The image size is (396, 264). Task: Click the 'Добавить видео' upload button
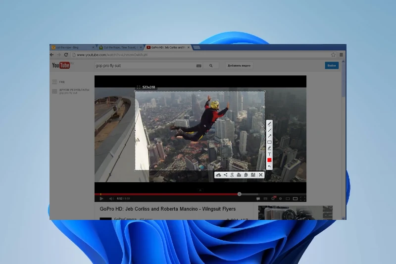239,66
